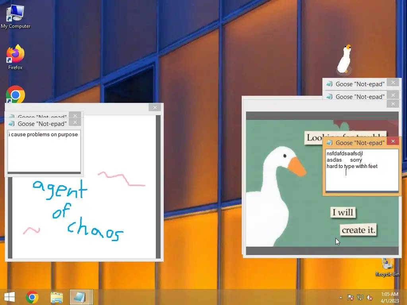Click the notepad icon in the orange-bordered Not-epad title
This screenshot has height=305, width=407.
pos(329,143)
